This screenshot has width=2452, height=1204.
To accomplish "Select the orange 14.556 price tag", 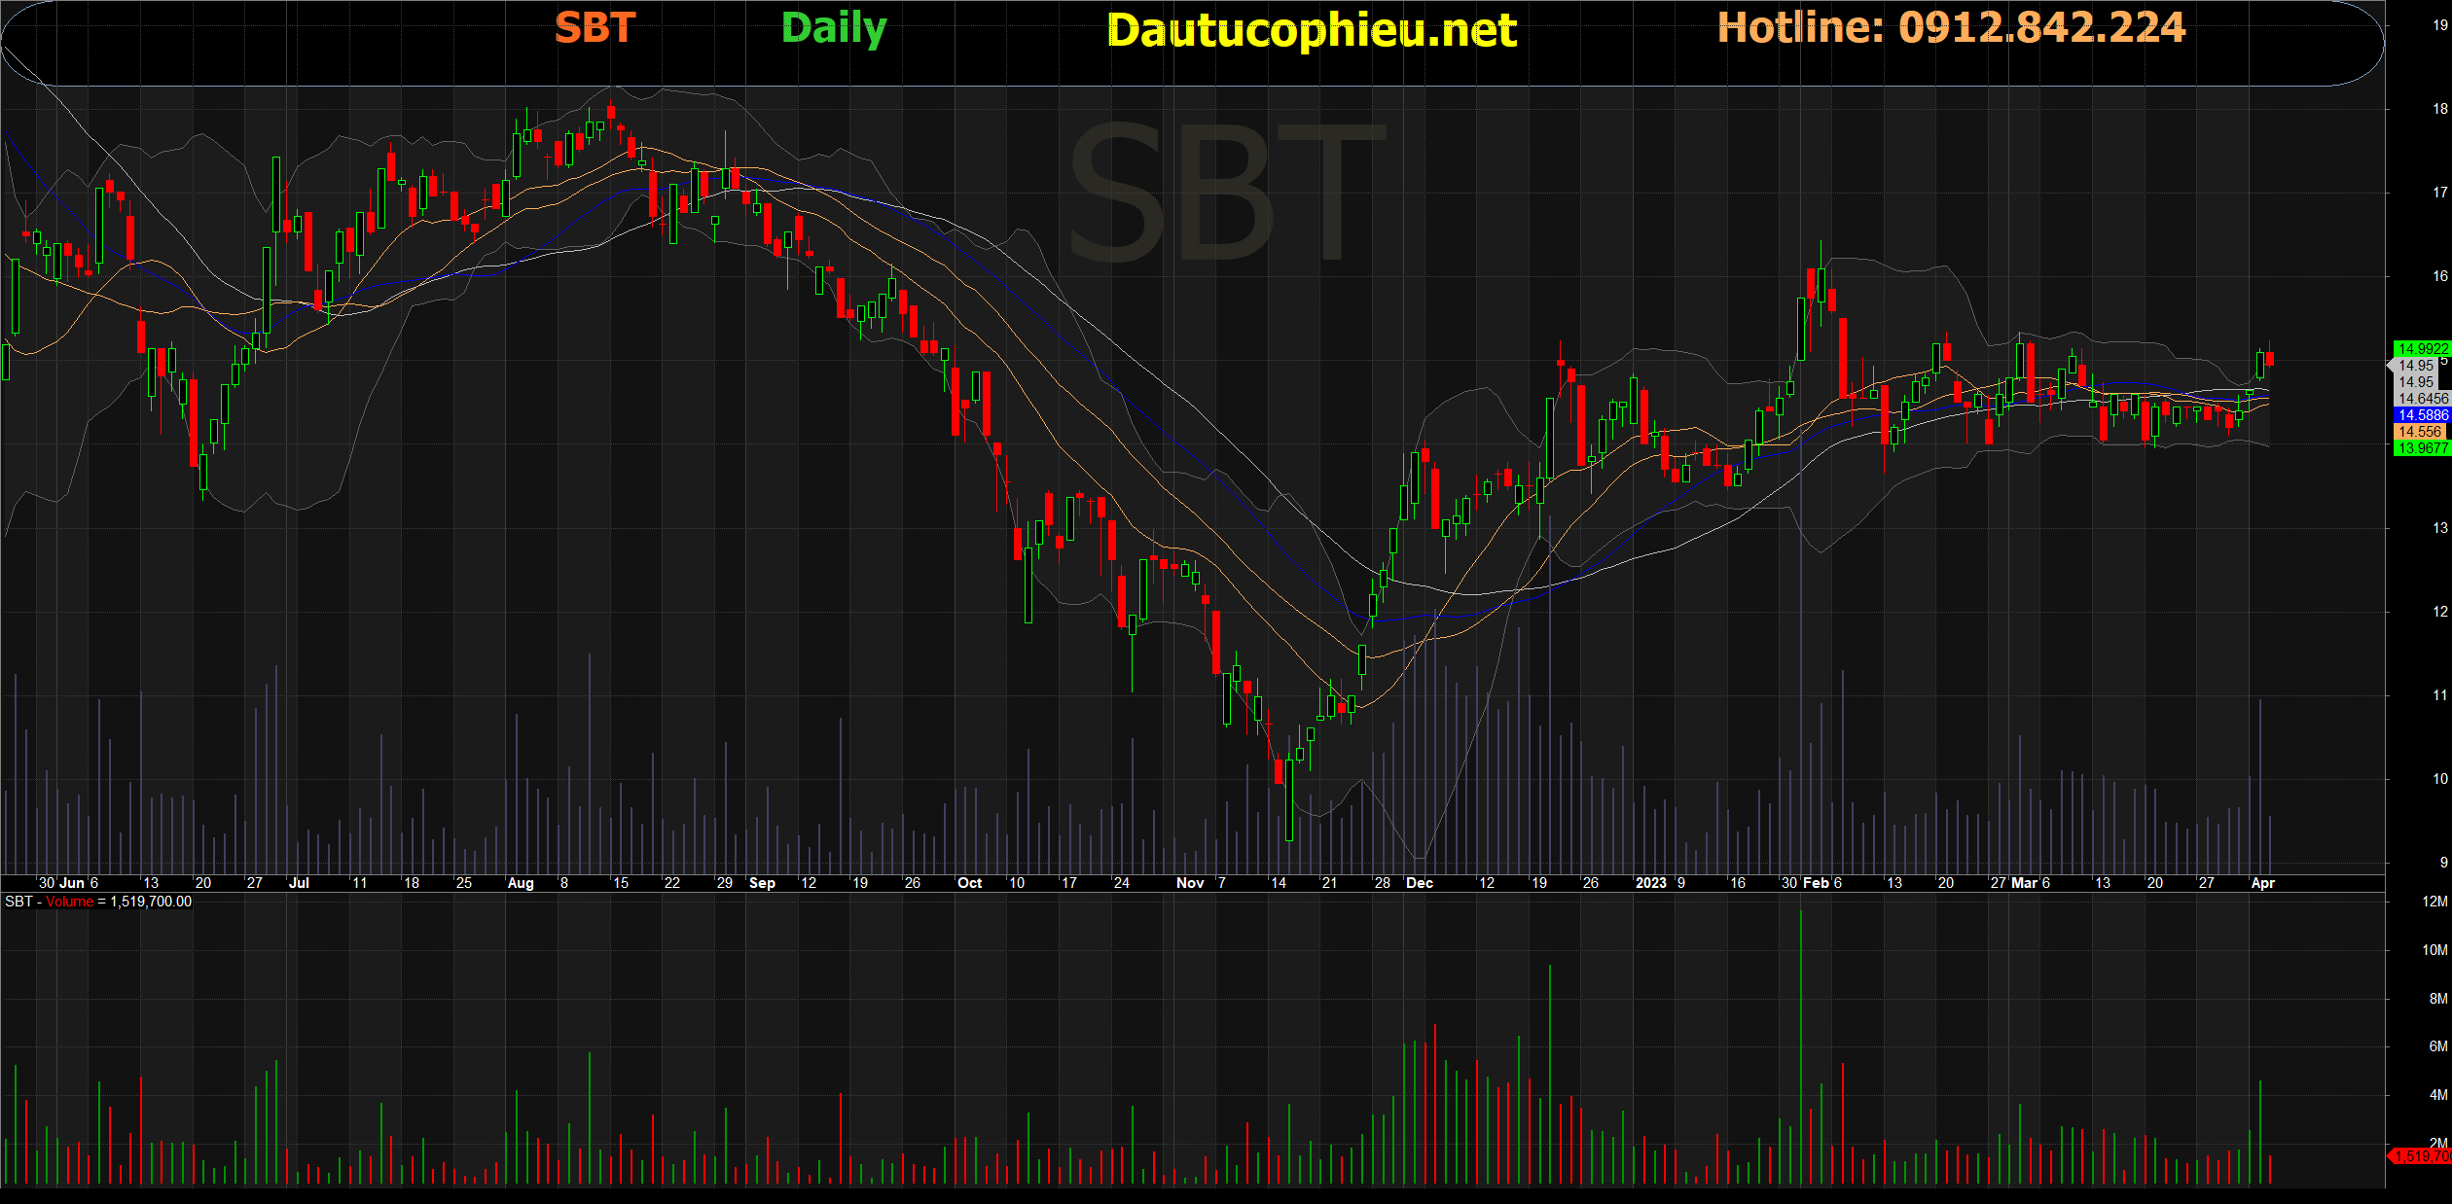I will point(2420,432).
